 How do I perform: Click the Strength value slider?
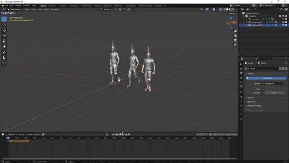point(274,93)
